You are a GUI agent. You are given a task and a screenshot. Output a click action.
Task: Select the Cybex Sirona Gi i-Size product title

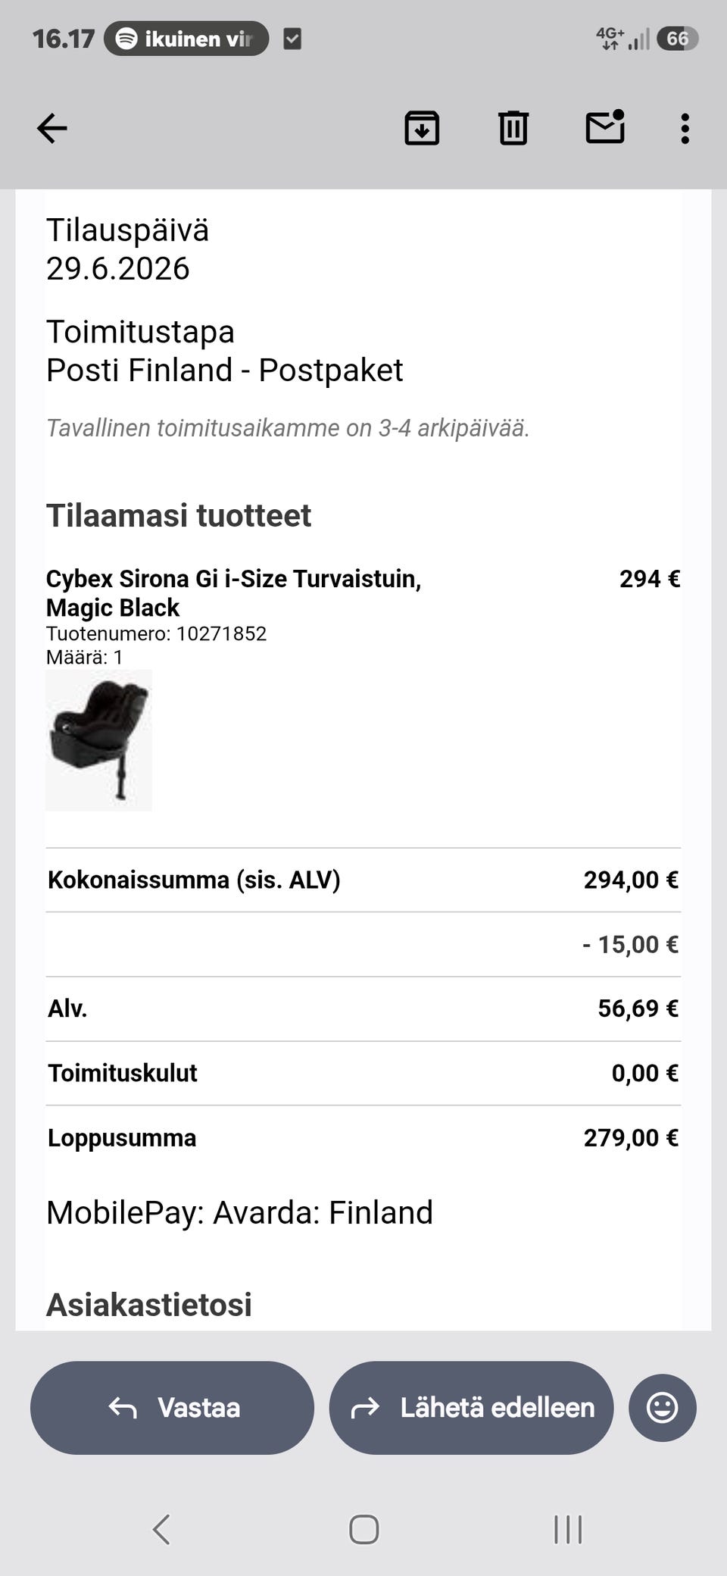[233, 593]
